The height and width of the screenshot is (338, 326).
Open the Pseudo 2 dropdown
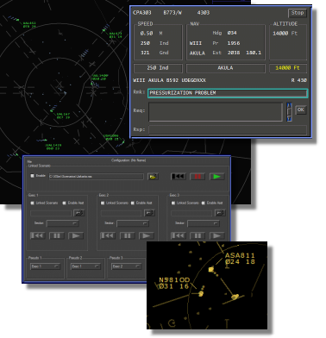click(85, 266)
